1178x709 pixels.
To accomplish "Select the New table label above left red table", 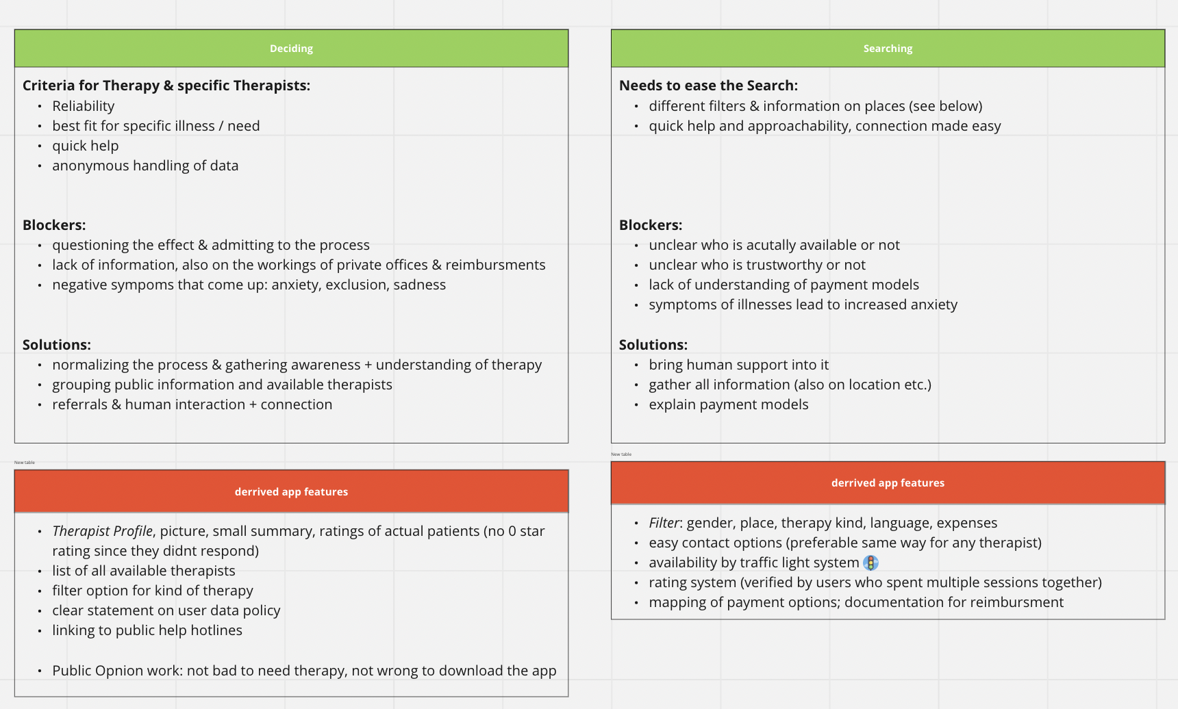I will click(x=25, y=463).
